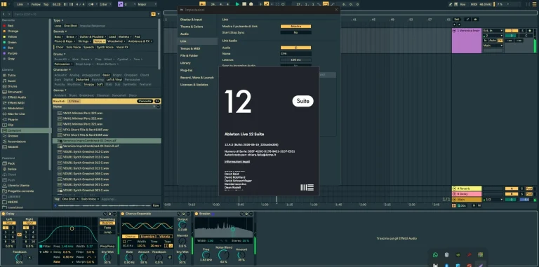The width and height of the screenshot is (539, 267).
Task: Open the Audio settings tab
Action: point(185,34)
